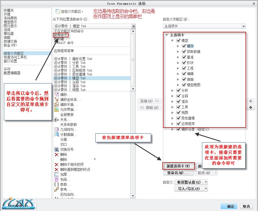Open the 收藏夹 options category
258x211 pixels.
pyautogui.click(x=9, y=10)
